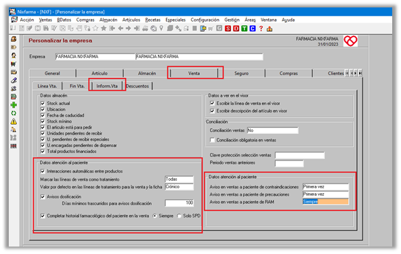The height and width of the screenshot is (254, 401).
Task: Open the Fin Vta. sub-tab
Action: pos(77,86)
